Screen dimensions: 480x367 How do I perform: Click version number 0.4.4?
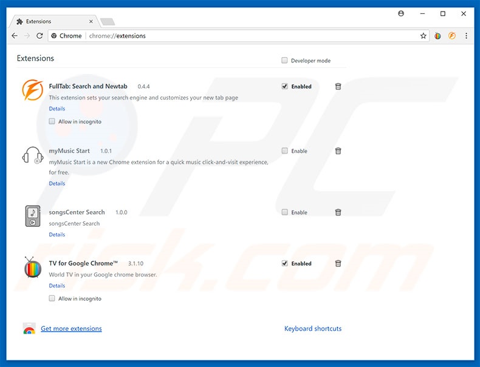click(x=143, y=87)
